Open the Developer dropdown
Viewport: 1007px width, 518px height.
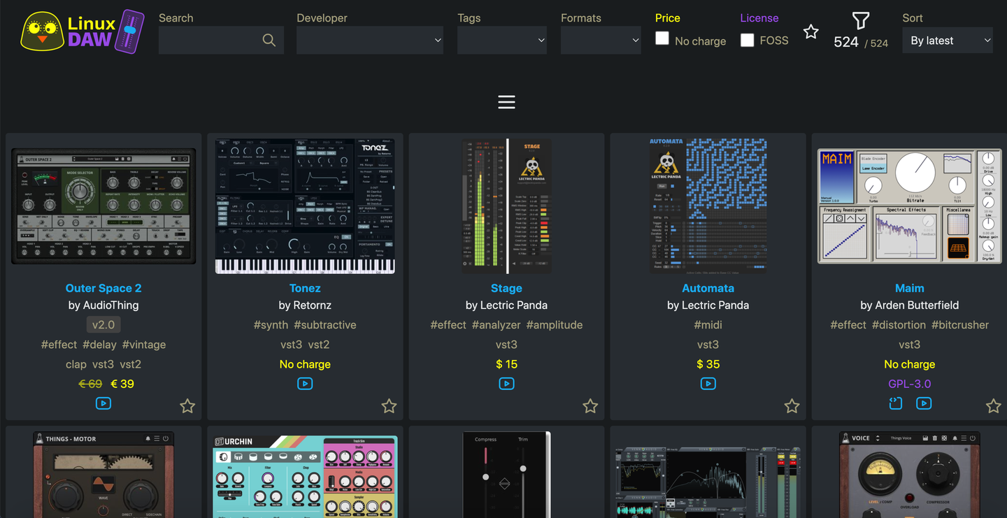(370, 40)
